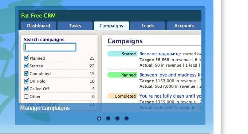Jump to the third carousel slide dot
Image resolution: width=248 pixels, height=134 pixels.
click(x=117, y=118)
